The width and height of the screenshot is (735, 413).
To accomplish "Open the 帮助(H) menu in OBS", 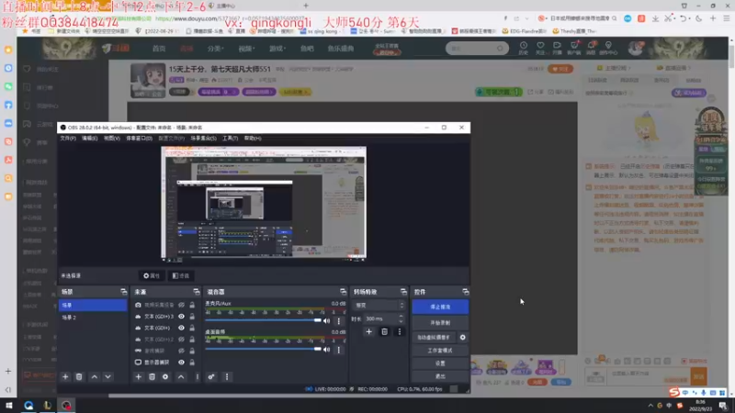I will 253,139.
